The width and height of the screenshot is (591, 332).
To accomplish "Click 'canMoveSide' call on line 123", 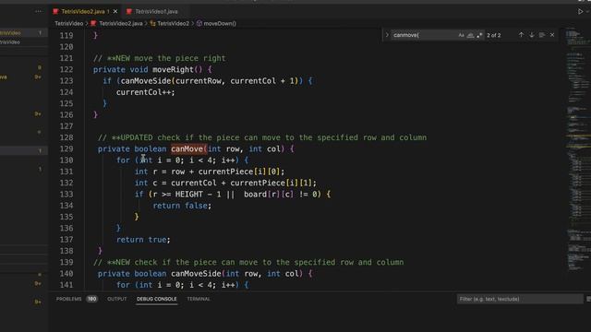I will [146, 81].
